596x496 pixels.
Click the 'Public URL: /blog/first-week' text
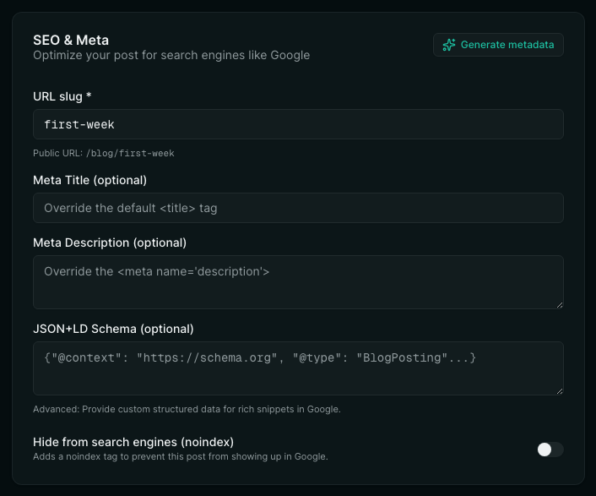(x=103, y=153)
